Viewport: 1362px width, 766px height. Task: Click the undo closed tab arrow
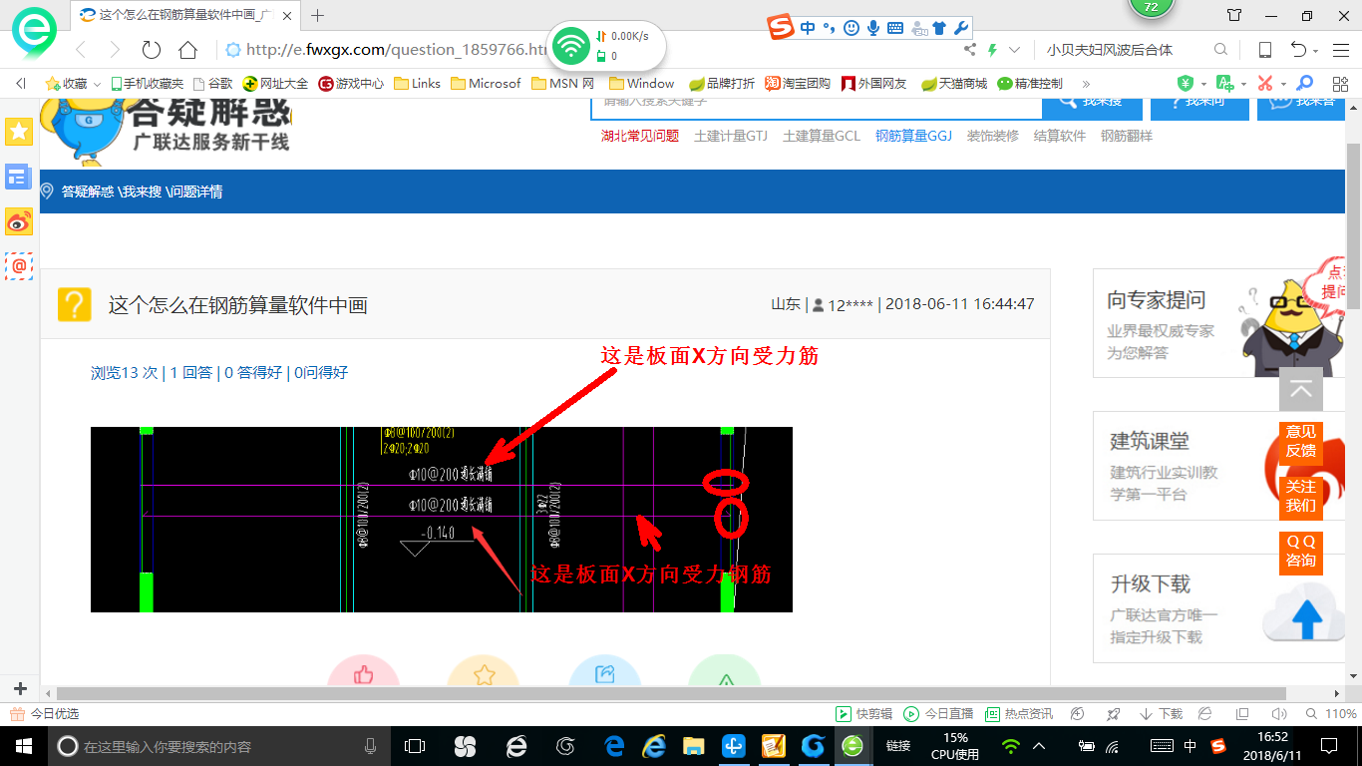point(1298,50)
